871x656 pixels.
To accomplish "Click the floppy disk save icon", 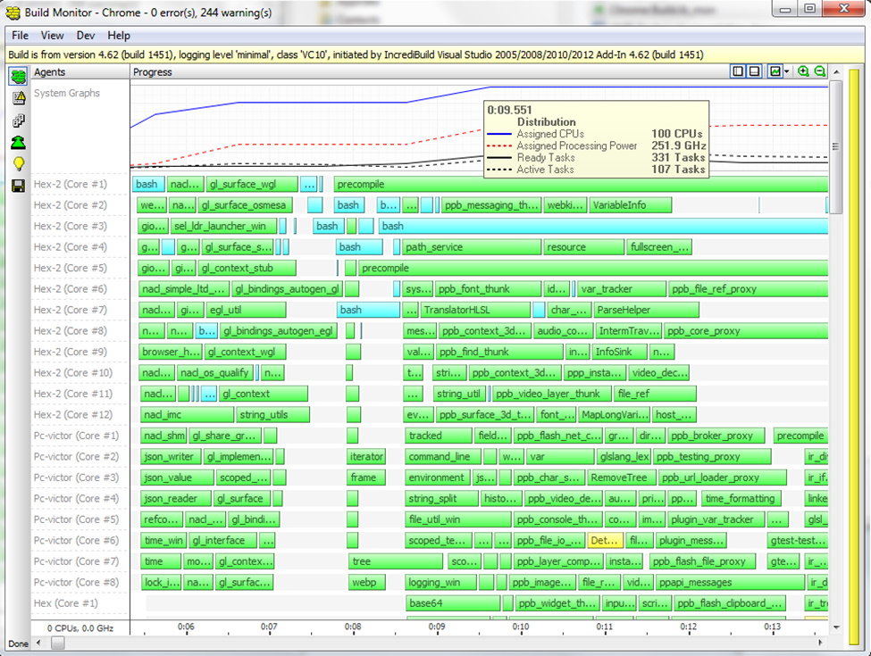I will (19, 186).
